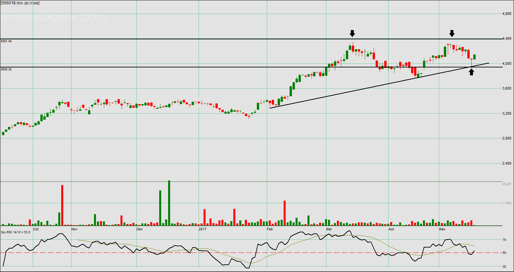Click the red volume spike in February

pyautogui.click(x=284, y=213)
